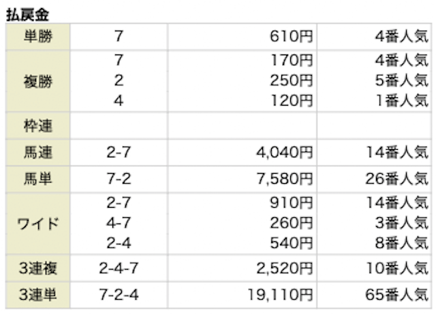Select the 7-2-4 trifecta combination cell
Screen dimensions: 436x314
(x=119, y=295)
